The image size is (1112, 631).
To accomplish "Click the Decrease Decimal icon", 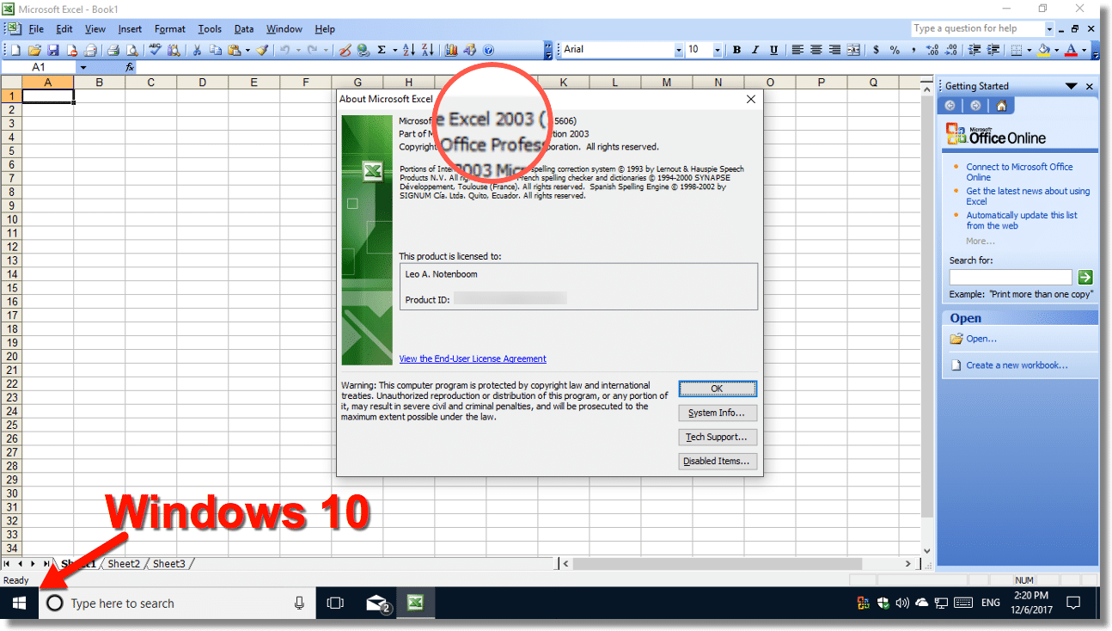I will (951, 50).
